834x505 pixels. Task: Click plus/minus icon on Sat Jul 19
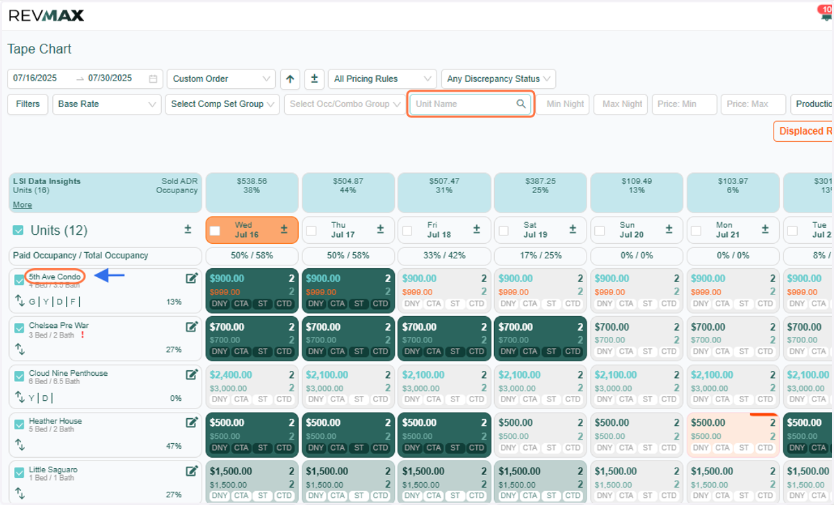click(x=573, y=229)
